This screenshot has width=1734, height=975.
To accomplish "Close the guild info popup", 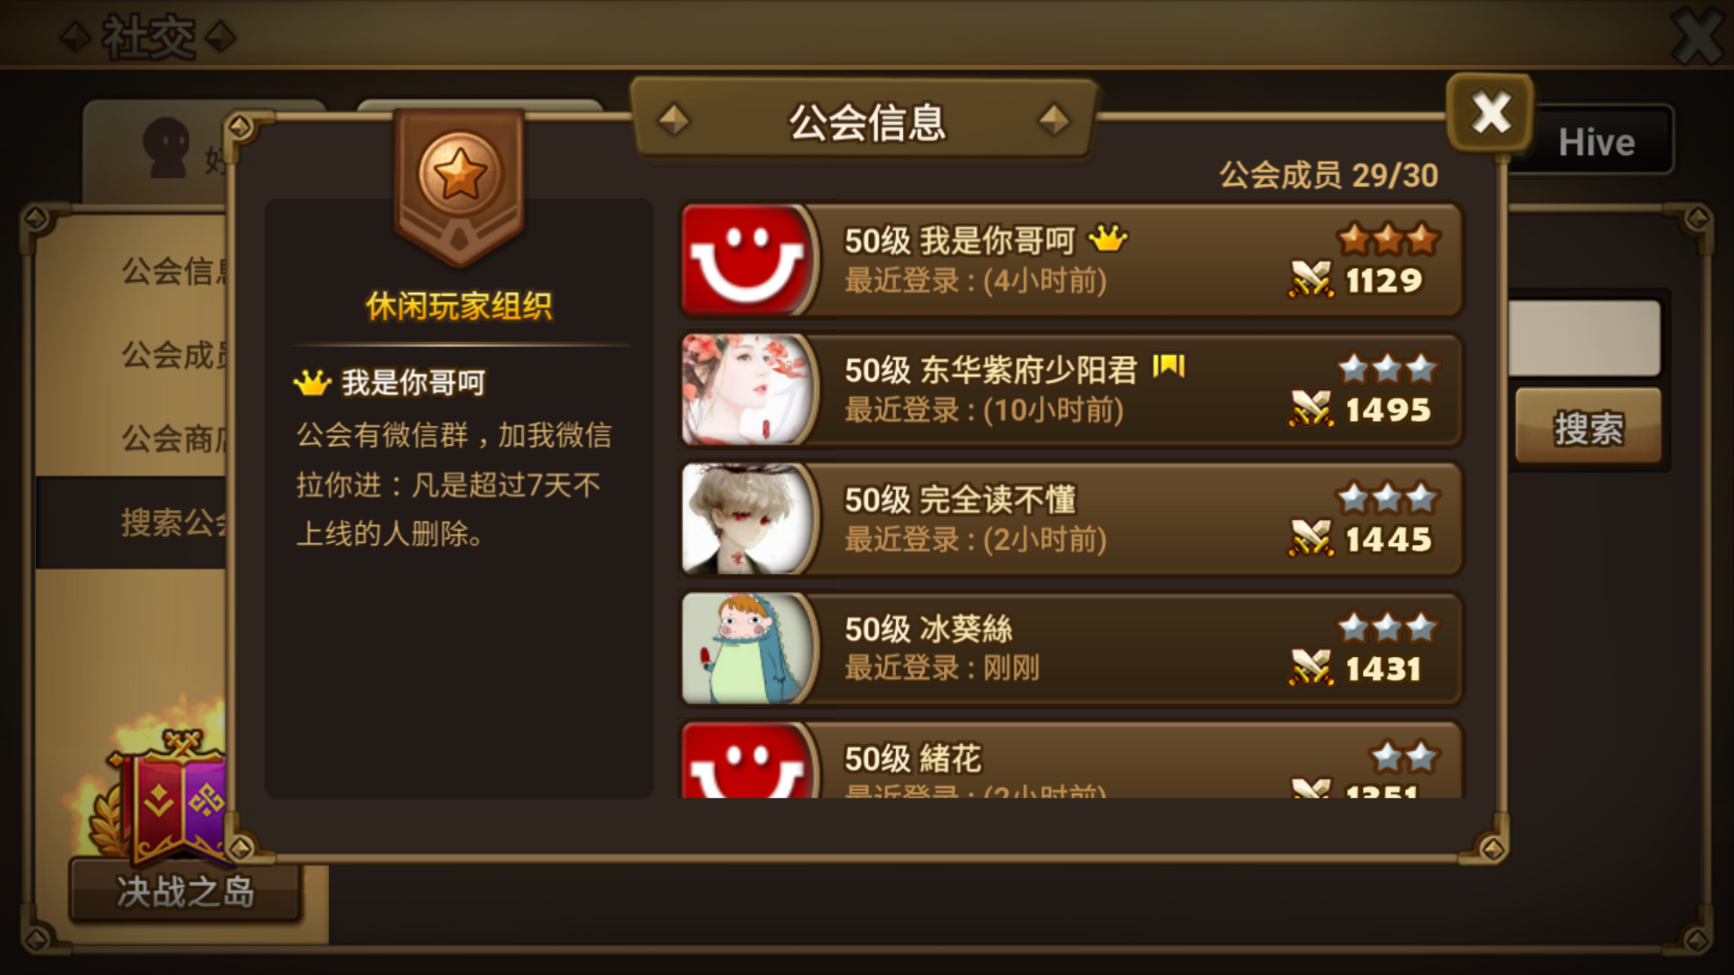I will click(x=1490, y=114).
